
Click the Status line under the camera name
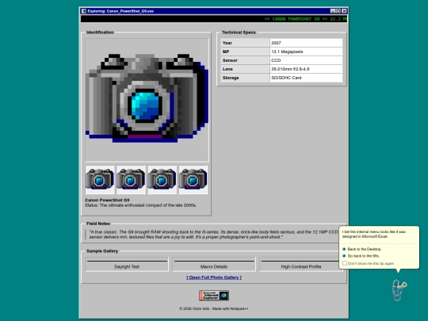click(x=140, y=205)
